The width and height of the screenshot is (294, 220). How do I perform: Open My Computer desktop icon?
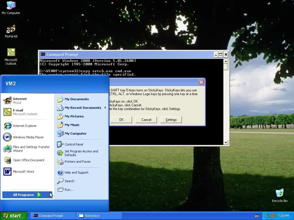coord(11,8)
